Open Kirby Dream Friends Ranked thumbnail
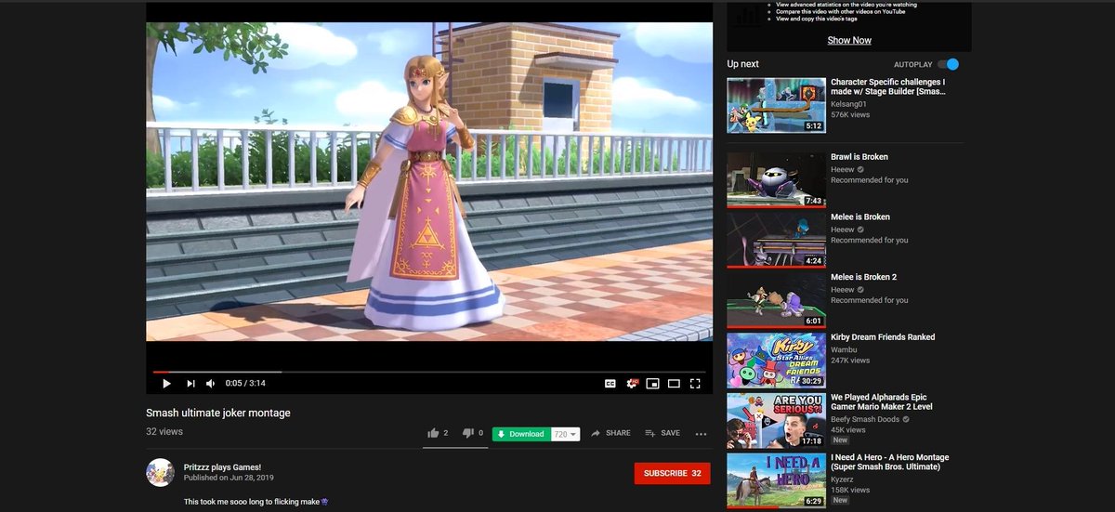The image size is (1115, 512). click(x=776, y=361)
